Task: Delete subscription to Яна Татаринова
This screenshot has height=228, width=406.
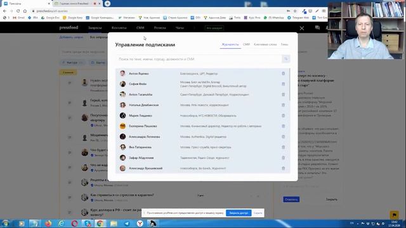Action: click(284, 148)
